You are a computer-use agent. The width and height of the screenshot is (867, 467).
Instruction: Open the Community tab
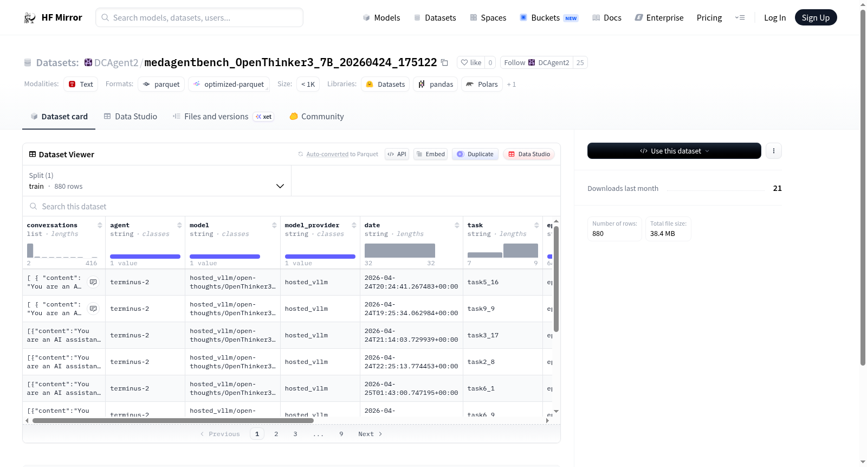coord(316,116)
